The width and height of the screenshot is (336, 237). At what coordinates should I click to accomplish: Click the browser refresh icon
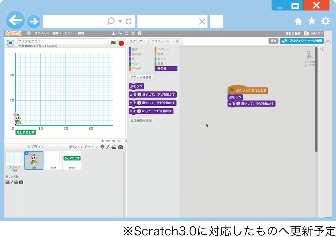pyautogui.click(x=128, y=21)
